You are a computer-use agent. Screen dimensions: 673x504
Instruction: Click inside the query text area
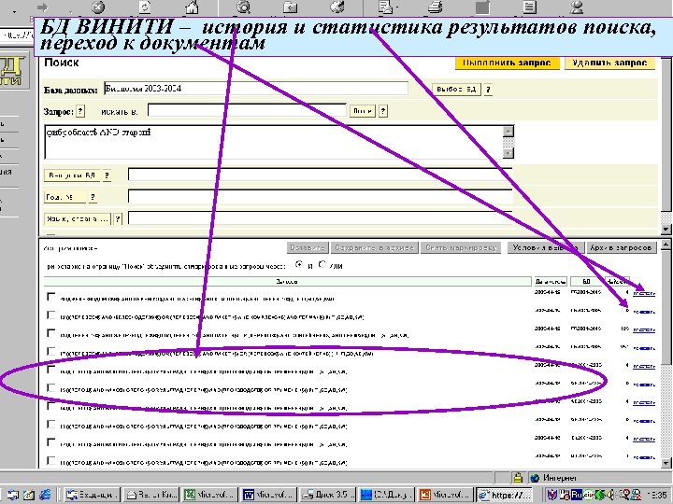(x=274, y=142)
